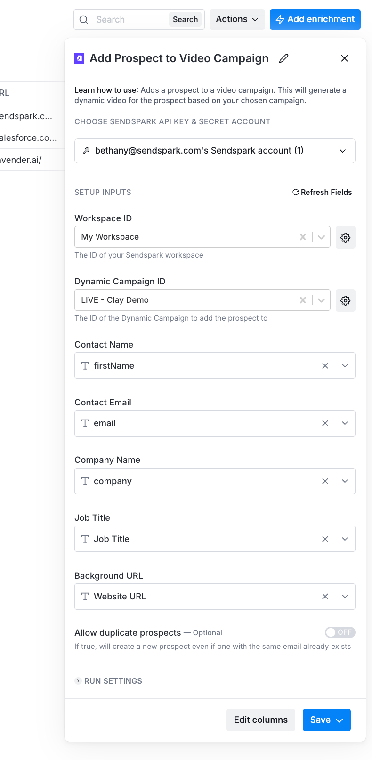Open Workspace ID gear settings

point(346,237)
